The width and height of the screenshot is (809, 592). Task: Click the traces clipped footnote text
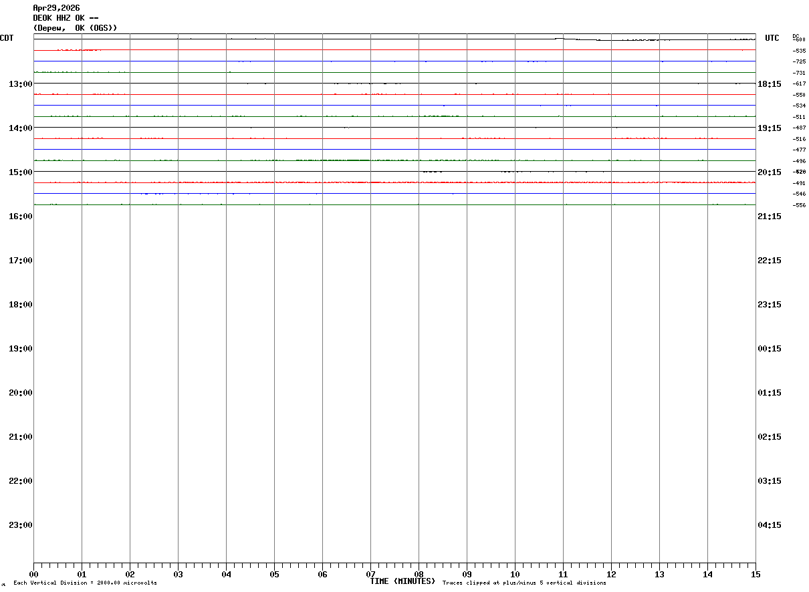tap(524, 583)
